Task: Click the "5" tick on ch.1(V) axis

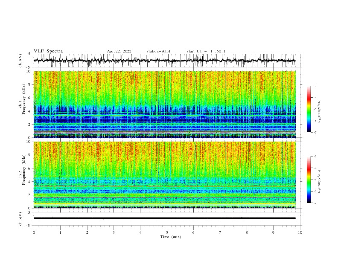Action: click(x=30, y=54)
